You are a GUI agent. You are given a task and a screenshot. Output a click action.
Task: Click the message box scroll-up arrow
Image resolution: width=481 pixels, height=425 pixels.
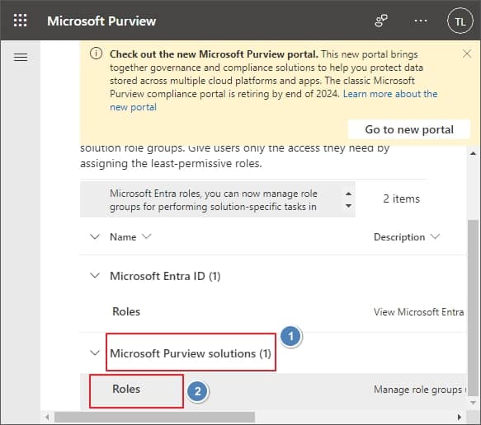point(348,194)
